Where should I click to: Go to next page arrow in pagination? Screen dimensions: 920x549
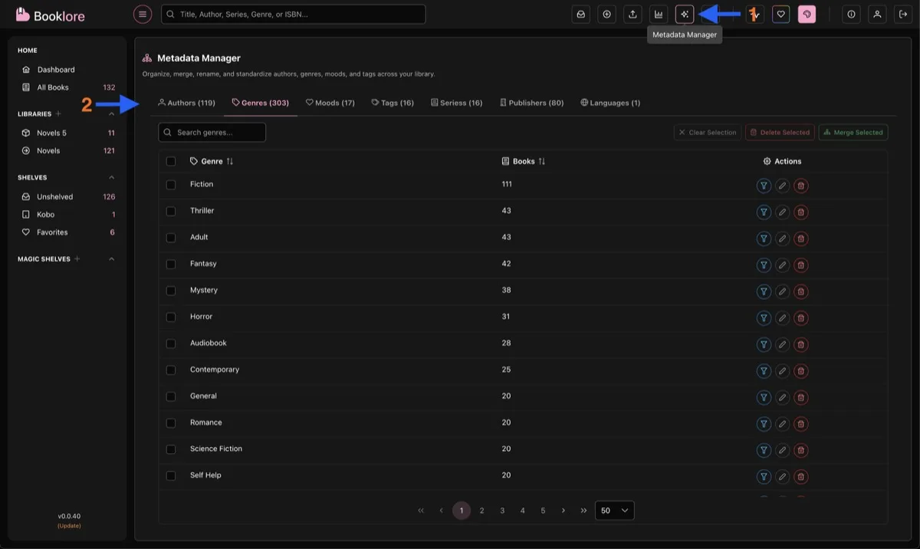pos(563,511)
